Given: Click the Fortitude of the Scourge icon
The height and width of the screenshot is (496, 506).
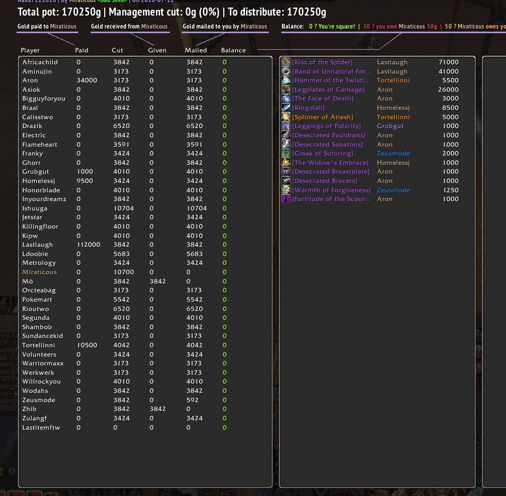Looking at the screenshot, I should click(286, 199).
